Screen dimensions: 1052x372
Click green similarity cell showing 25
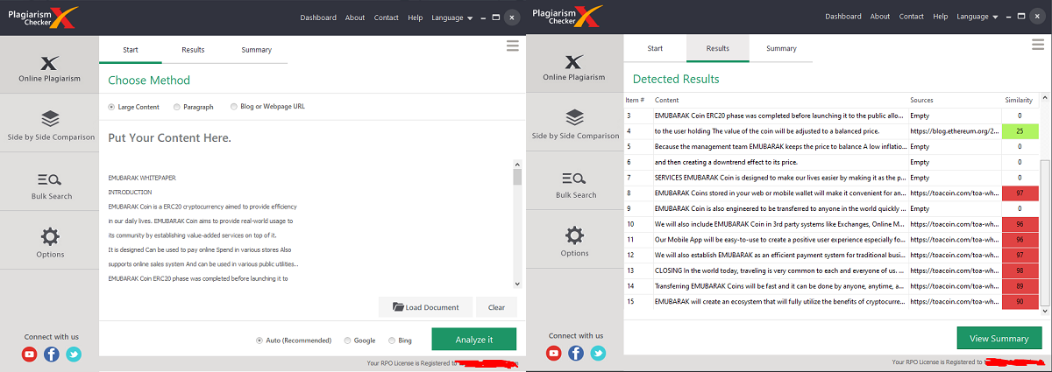tap(1020, 131)
